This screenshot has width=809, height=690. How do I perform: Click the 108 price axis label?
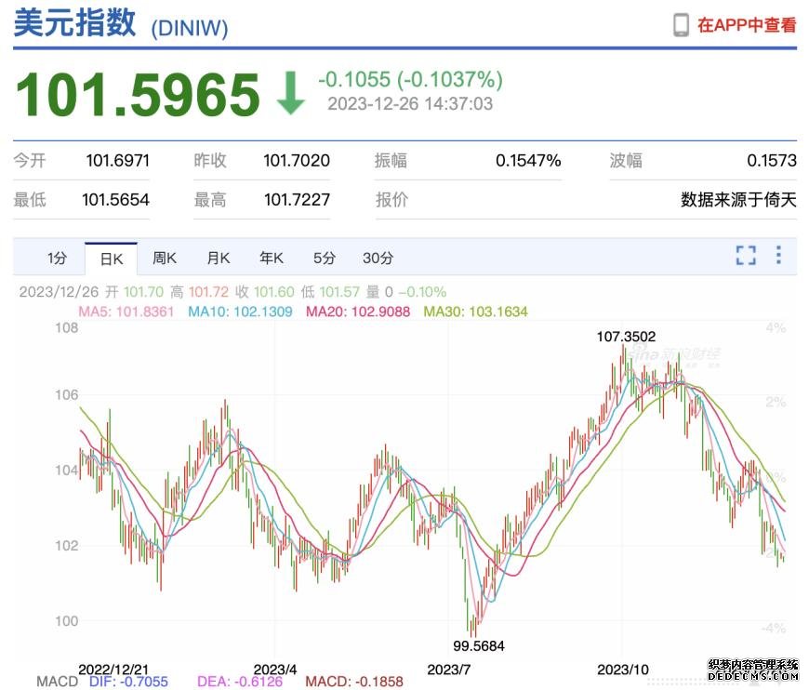pos(67,327)
